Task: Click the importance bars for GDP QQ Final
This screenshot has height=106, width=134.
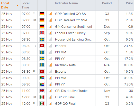Action: [50, 103]
